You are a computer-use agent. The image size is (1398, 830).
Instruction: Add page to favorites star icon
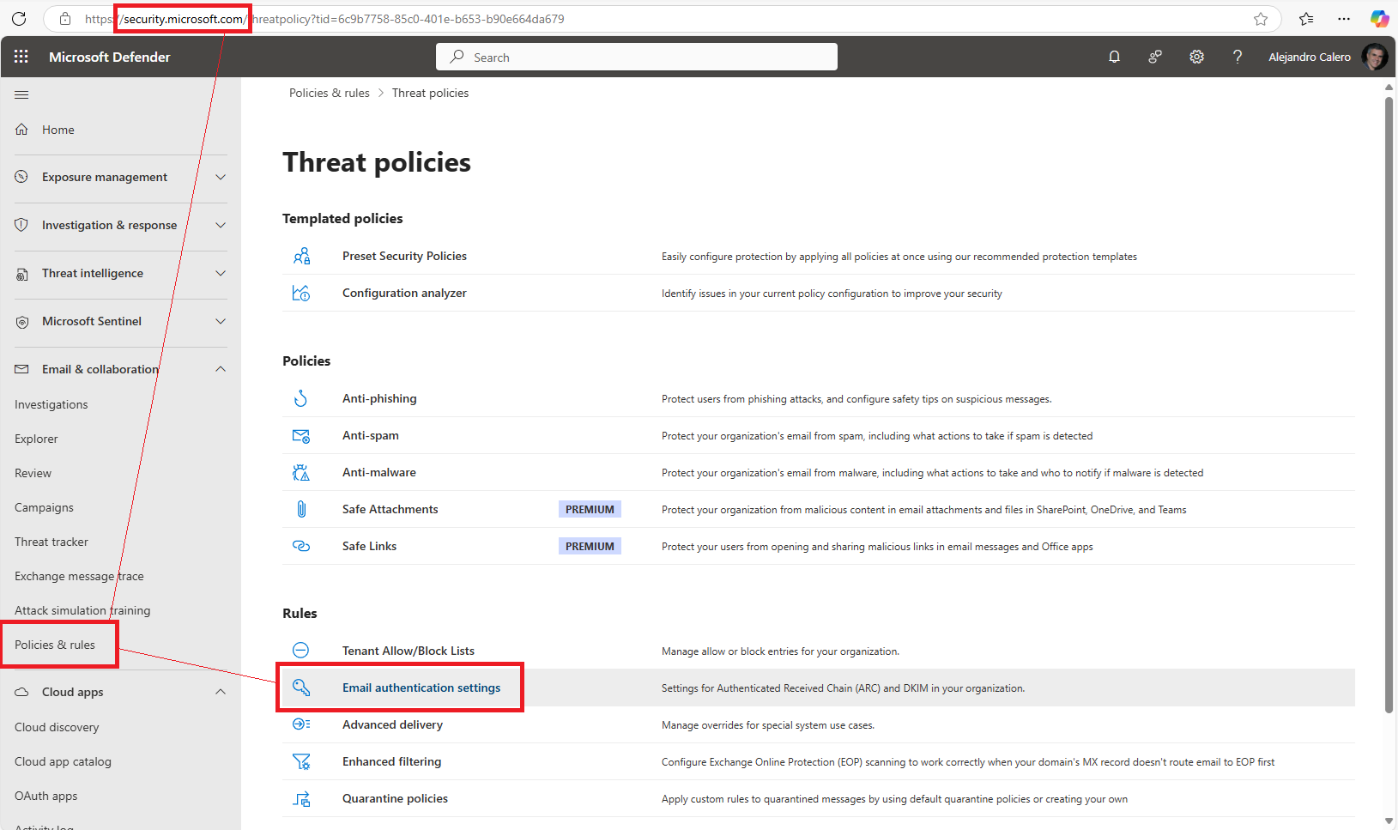pos(1261,19)
